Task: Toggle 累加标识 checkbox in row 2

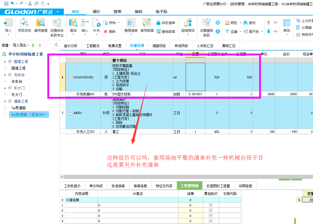Action: 211,210
